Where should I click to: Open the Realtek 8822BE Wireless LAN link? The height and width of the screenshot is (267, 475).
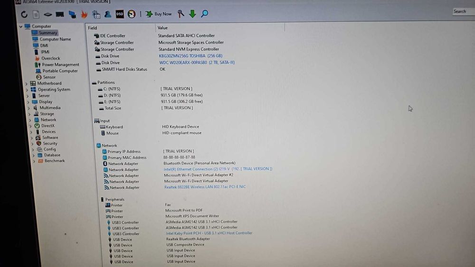[x=205, y=187]
